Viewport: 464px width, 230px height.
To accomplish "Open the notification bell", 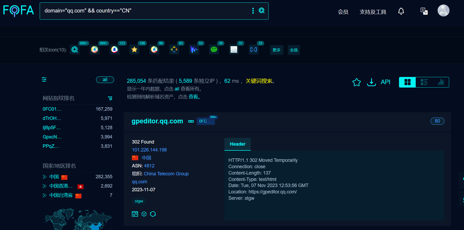I will pyautogui.click(x=401, y=11).
